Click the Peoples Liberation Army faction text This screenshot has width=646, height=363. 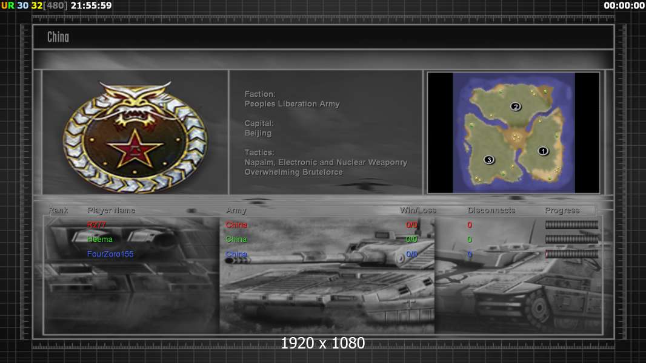[x=292, y=104]
